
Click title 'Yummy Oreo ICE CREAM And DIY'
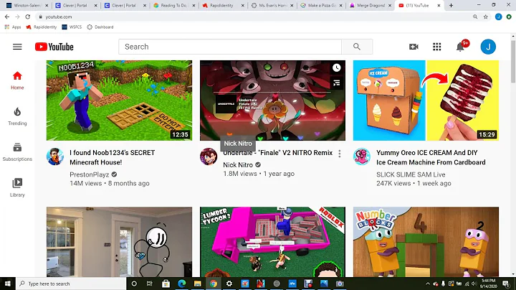click(431, 157)
